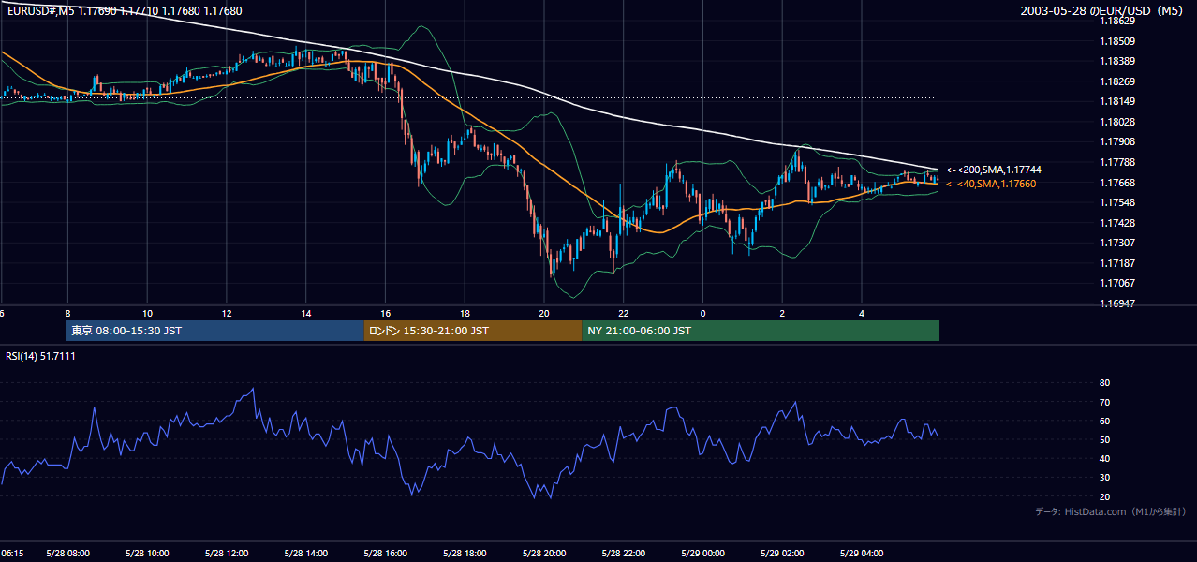The image size is (1197, 562).
Task: Click price axis value 1.17548
Action: pyautogui.click(x=1117, y=202)
